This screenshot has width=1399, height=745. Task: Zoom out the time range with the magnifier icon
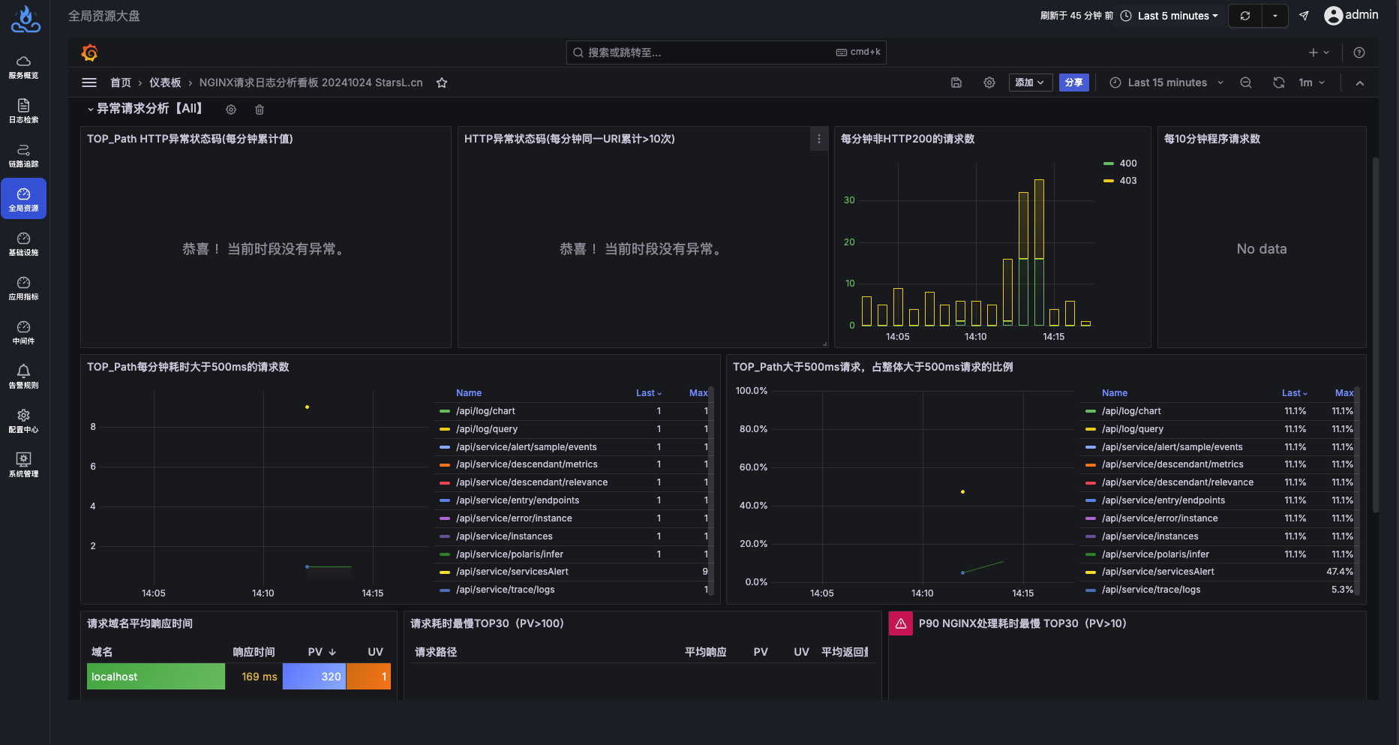coord(1245,83)
